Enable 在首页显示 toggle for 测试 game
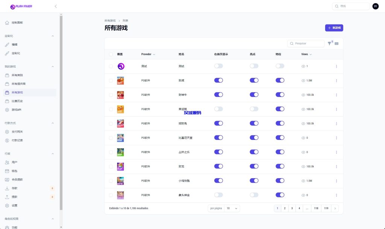The image size is (385, 229). pos(218,65)
